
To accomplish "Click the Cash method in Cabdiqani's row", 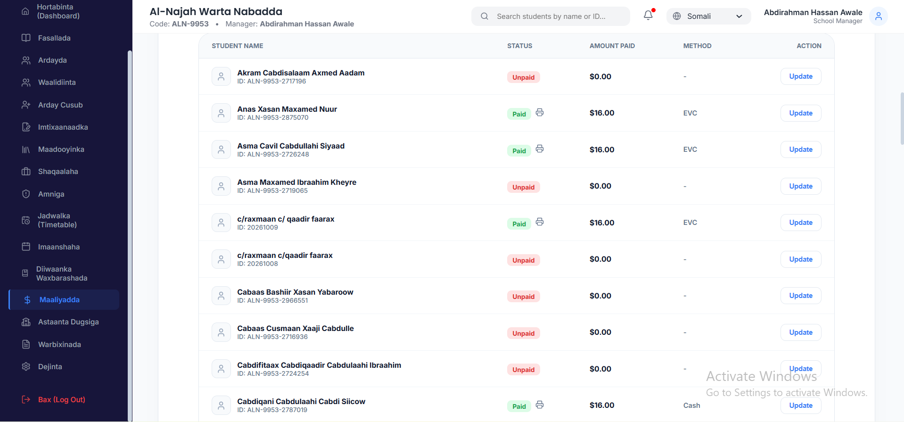I will 691,405.
